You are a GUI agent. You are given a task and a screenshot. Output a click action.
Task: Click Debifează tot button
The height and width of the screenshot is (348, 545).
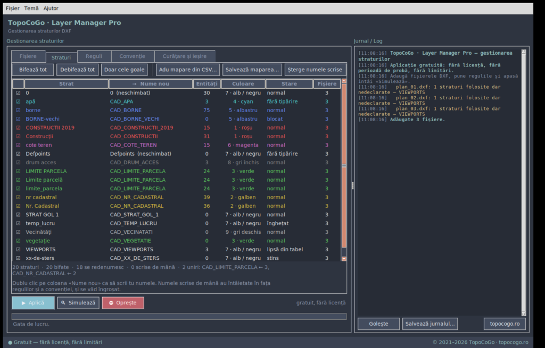pyautogui.click(x=78, y=70)
